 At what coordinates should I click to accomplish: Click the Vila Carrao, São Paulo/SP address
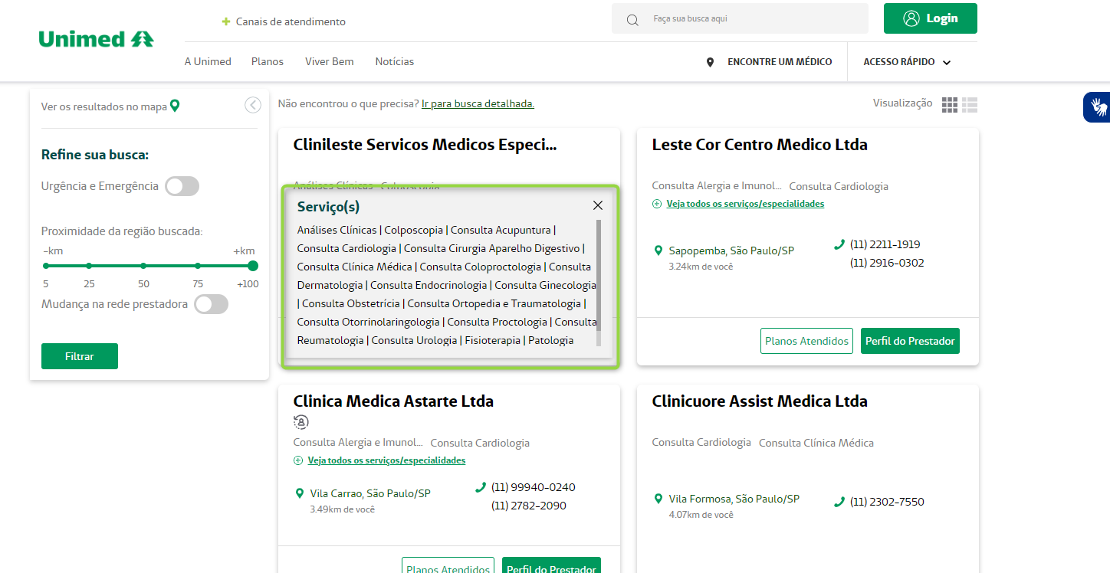tap(370, 493)
